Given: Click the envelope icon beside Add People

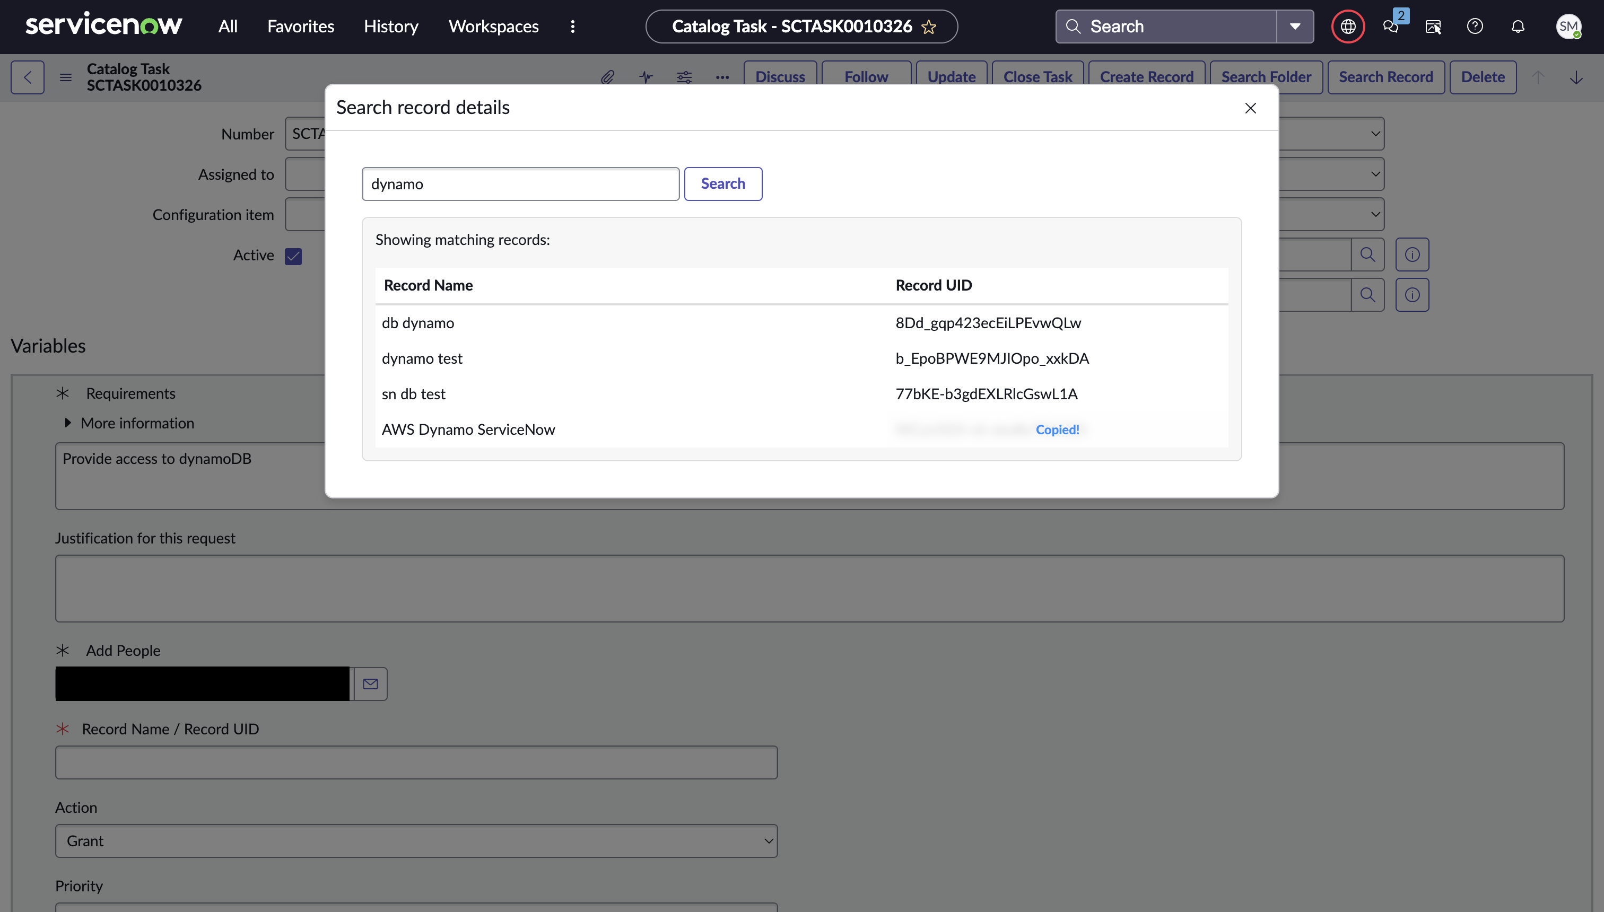Looking at the screenshot, I should click(370, 683).
